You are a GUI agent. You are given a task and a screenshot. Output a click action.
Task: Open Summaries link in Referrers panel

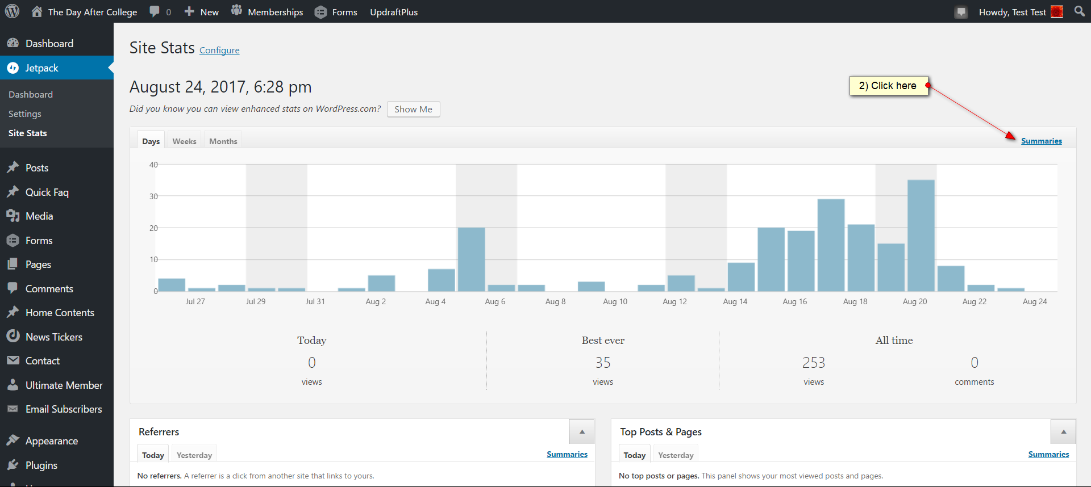tap(567, 454)
